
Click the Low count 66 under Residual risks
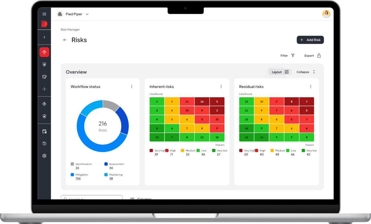(x=293, y=154)
